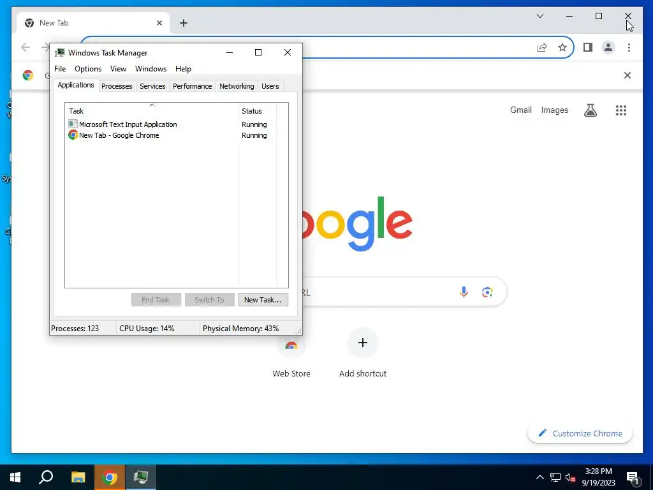This screenshot has height=490, width=653.
Task: Click the Task Manager taskbar icon
Action: click(141, 477)
